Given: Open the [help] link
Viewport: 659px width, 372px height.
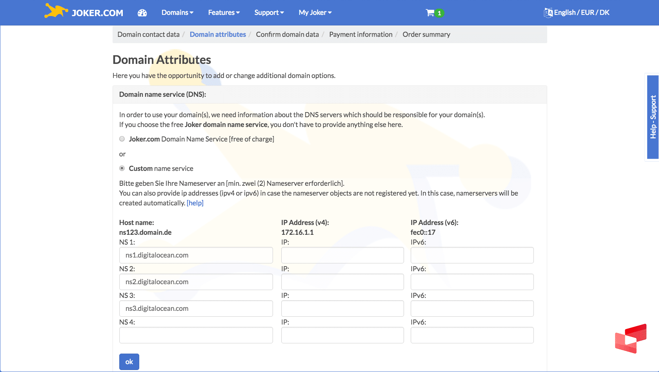Looking at the screenshot, I should pyautogui.click(x=195, y=203).
